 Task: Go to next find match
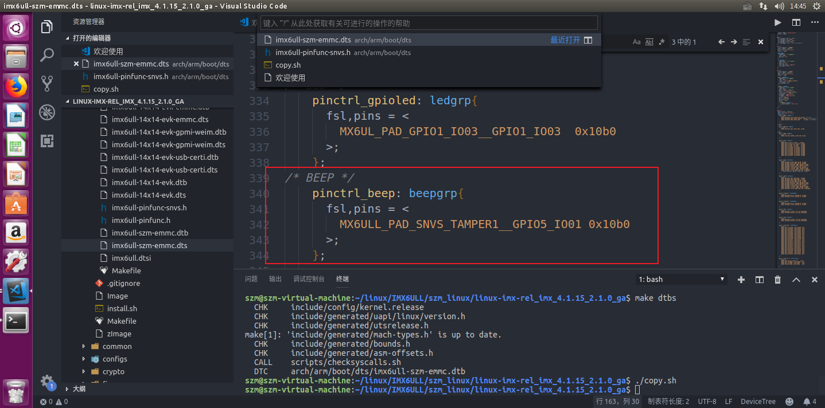734,42
